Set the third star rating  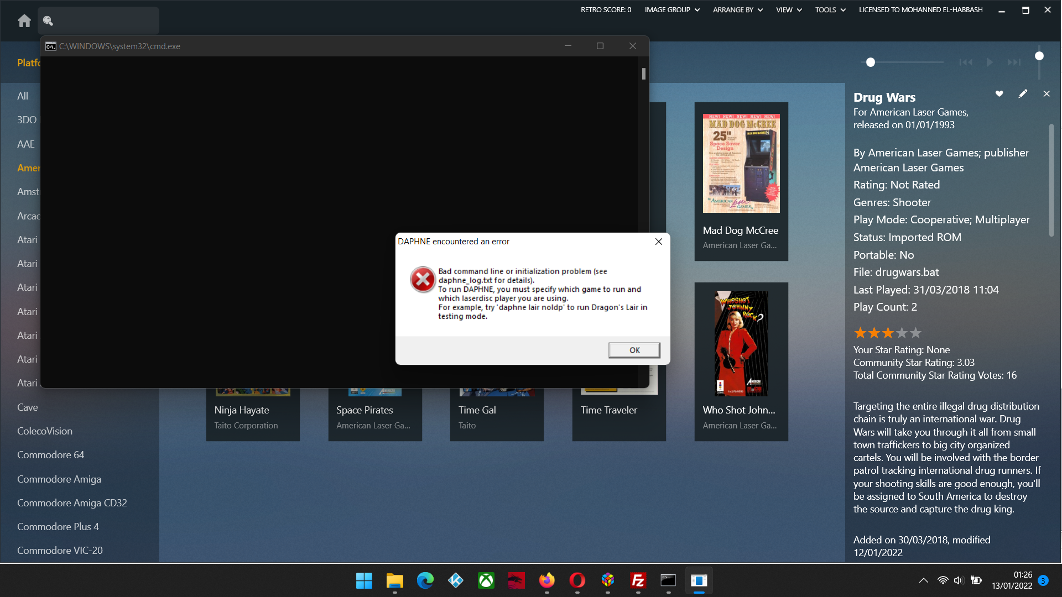coord(888,333)
